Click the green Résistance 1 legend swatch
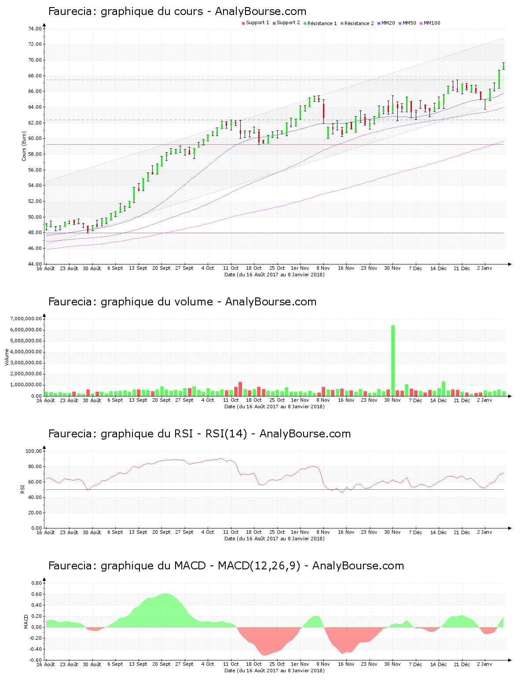This screenshot has height=682, width=528. pyautogui.click(x=305, y=23)
